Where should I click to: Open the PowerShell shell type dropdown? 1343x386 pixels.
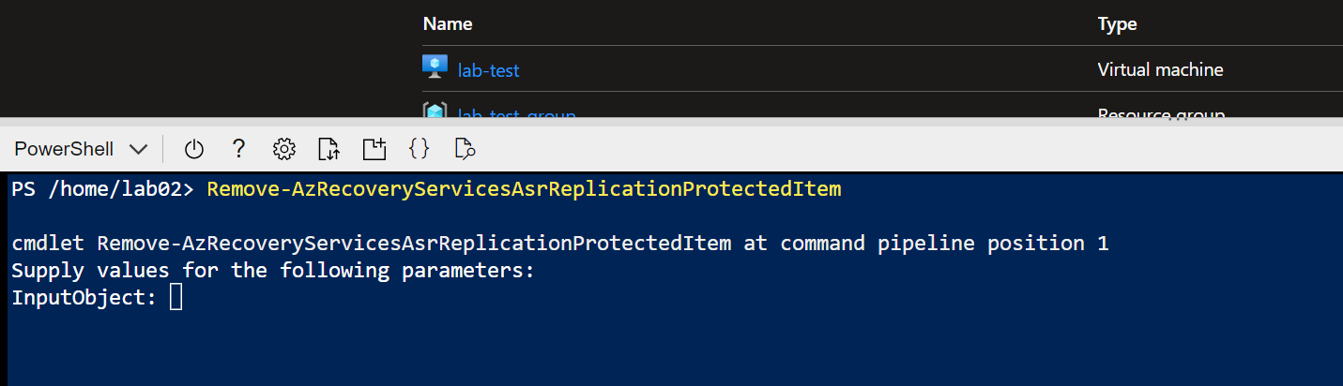coord(81,149)
